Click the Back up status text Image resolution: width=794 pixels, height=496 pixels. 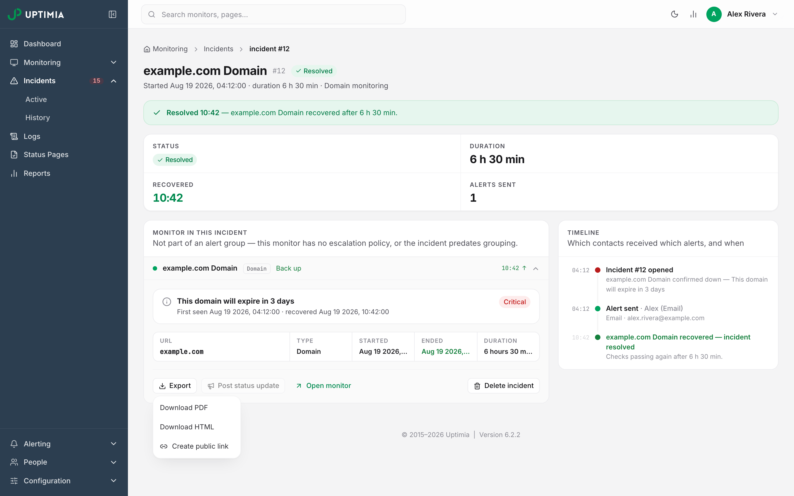point(288,268)
